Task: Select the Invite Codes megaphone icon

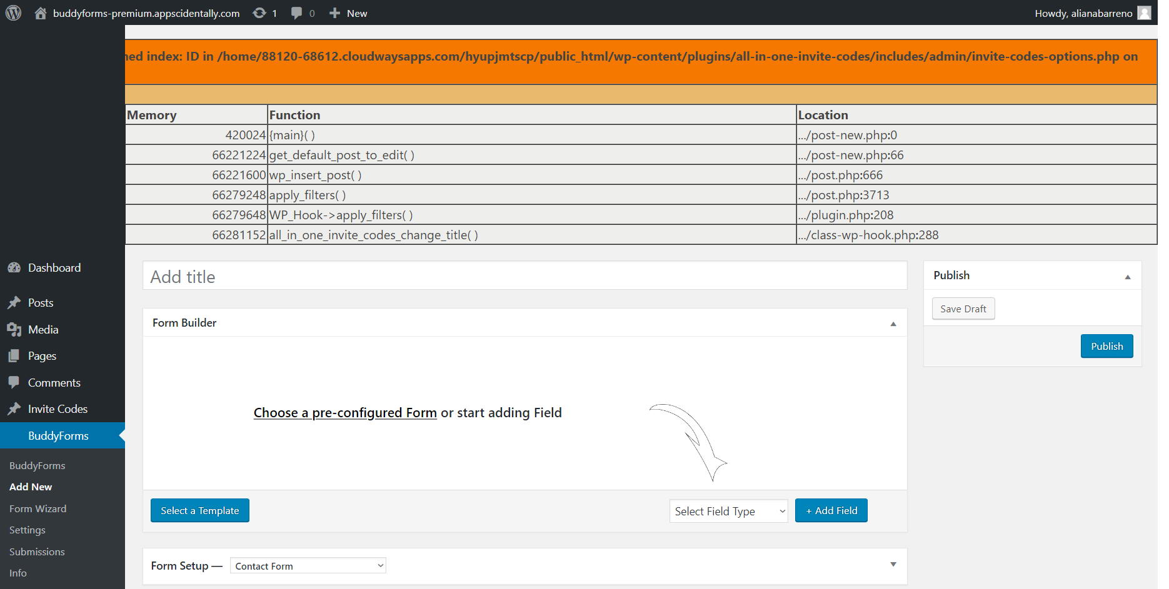Action: tap(14, 408)
